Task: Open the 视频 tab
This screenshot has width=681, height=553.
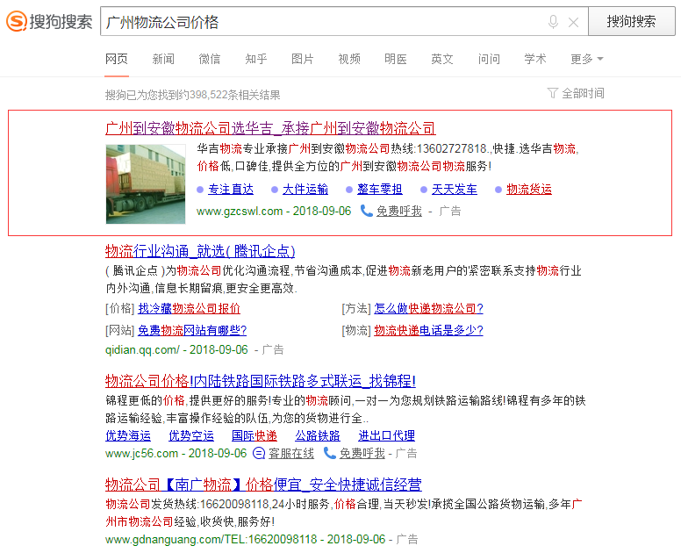Action: 349,59
